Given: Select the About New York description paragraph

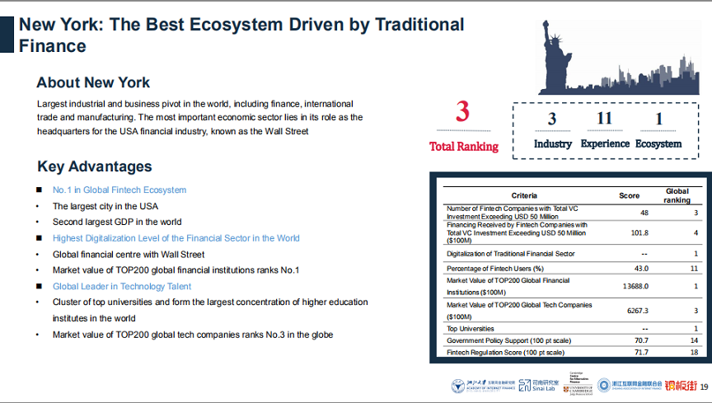Looking at the screenshot, I should click(x=199, y=118).
